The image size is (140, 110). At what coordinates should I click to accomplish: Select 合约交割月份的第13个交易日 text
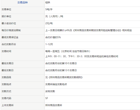coord(61,70)
